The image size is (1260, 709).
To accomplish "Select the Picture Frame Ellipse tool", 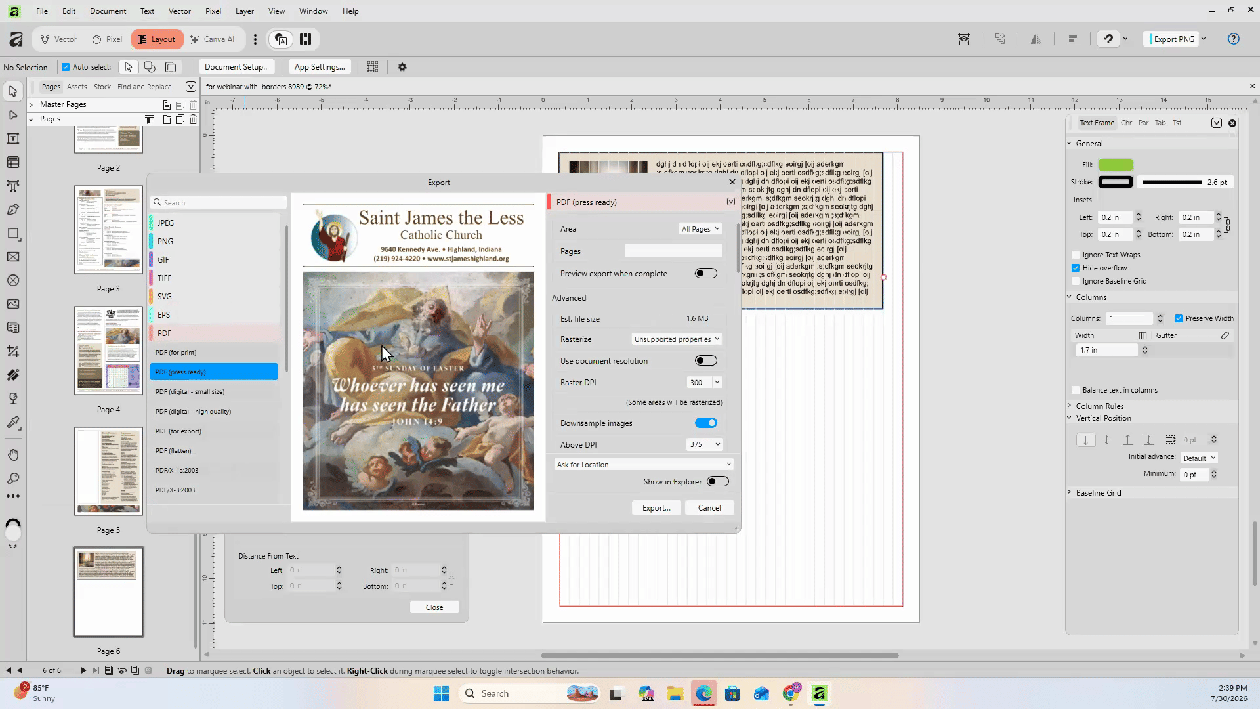I will coord(12,280).
